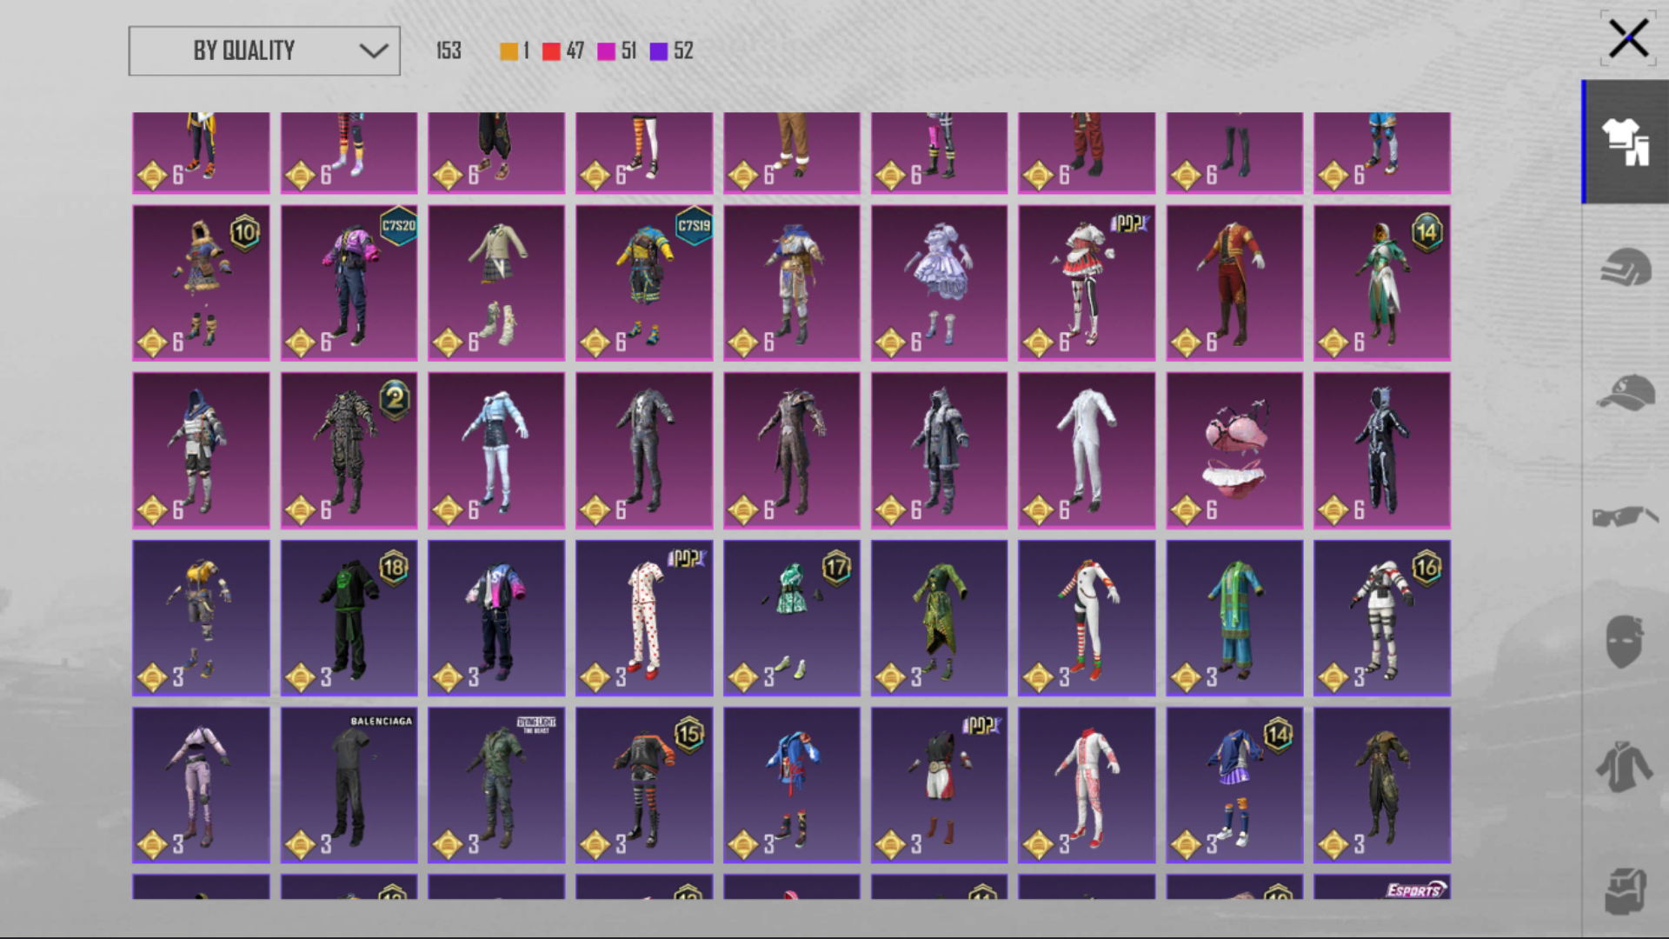The width and height of the screenshot is (1669, 939).
Task: Select the teal dress outfit with badge 17
Action: click(x=792, y=618)
